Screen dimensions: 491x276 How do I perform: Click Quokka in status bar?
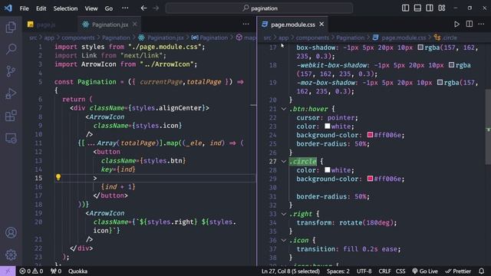[77, 271]
